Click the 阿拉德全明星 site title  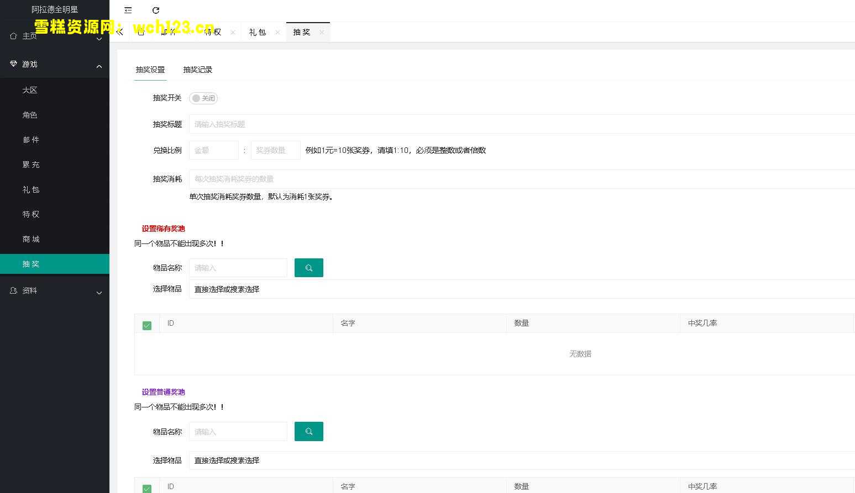click(x=55, y=9)
